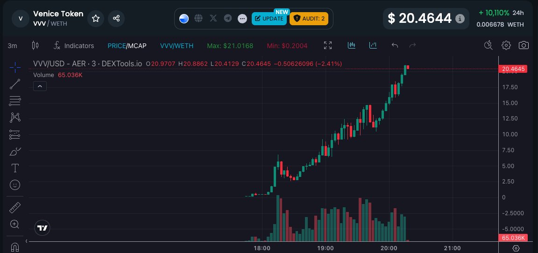Screen dimensions: 538x253
Task: Click the $ 20.4644 price display
Action: 419,19
